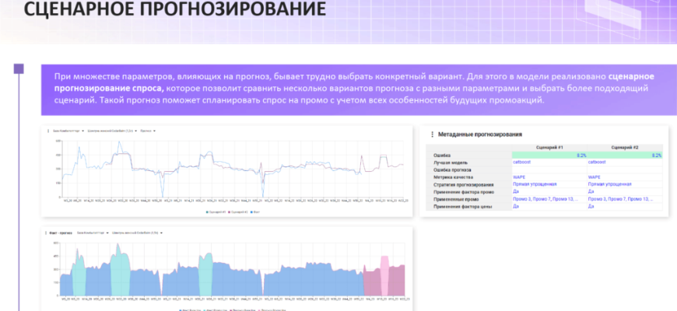The image size is (677, 311).
Task: Click the promo list link under Сценарий #1
Action: 545,199
